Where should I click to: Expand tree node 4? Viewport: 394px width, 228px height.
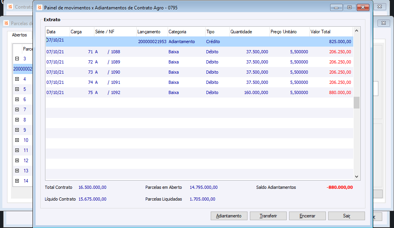click(x=17, y=79)
